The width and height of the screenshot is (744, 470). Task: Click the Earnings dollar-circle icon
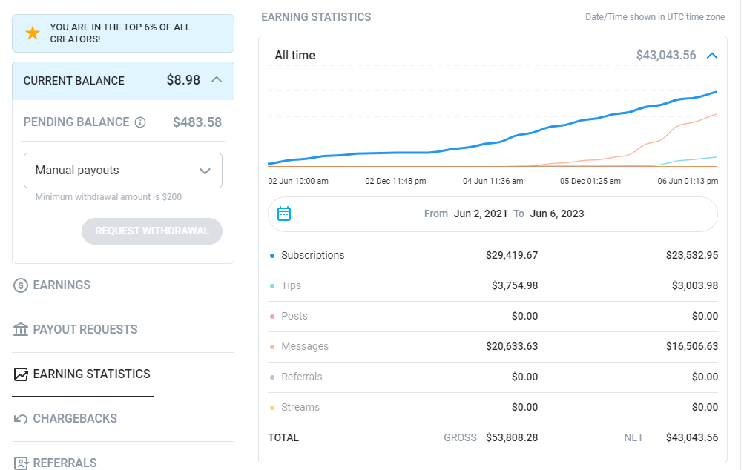tap(21, 285)
